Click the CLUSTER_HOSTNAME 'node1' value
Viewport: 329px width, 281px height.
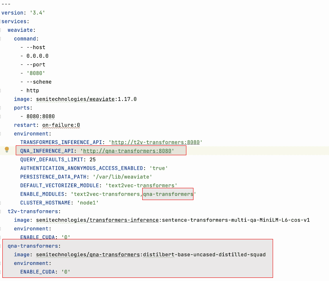pos(88,203)
